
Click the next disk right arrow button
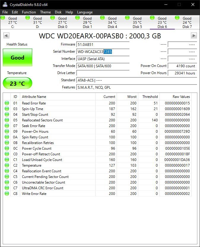coord(194,36)
